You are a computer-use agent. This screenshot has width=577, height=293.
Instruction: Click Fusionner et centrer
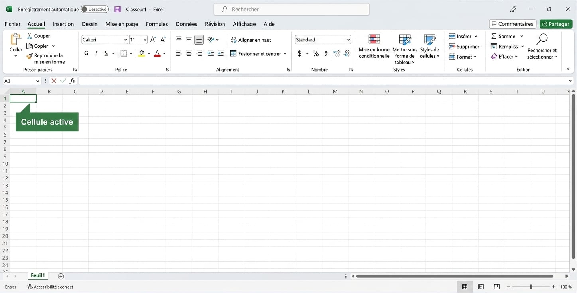[256, 53]
